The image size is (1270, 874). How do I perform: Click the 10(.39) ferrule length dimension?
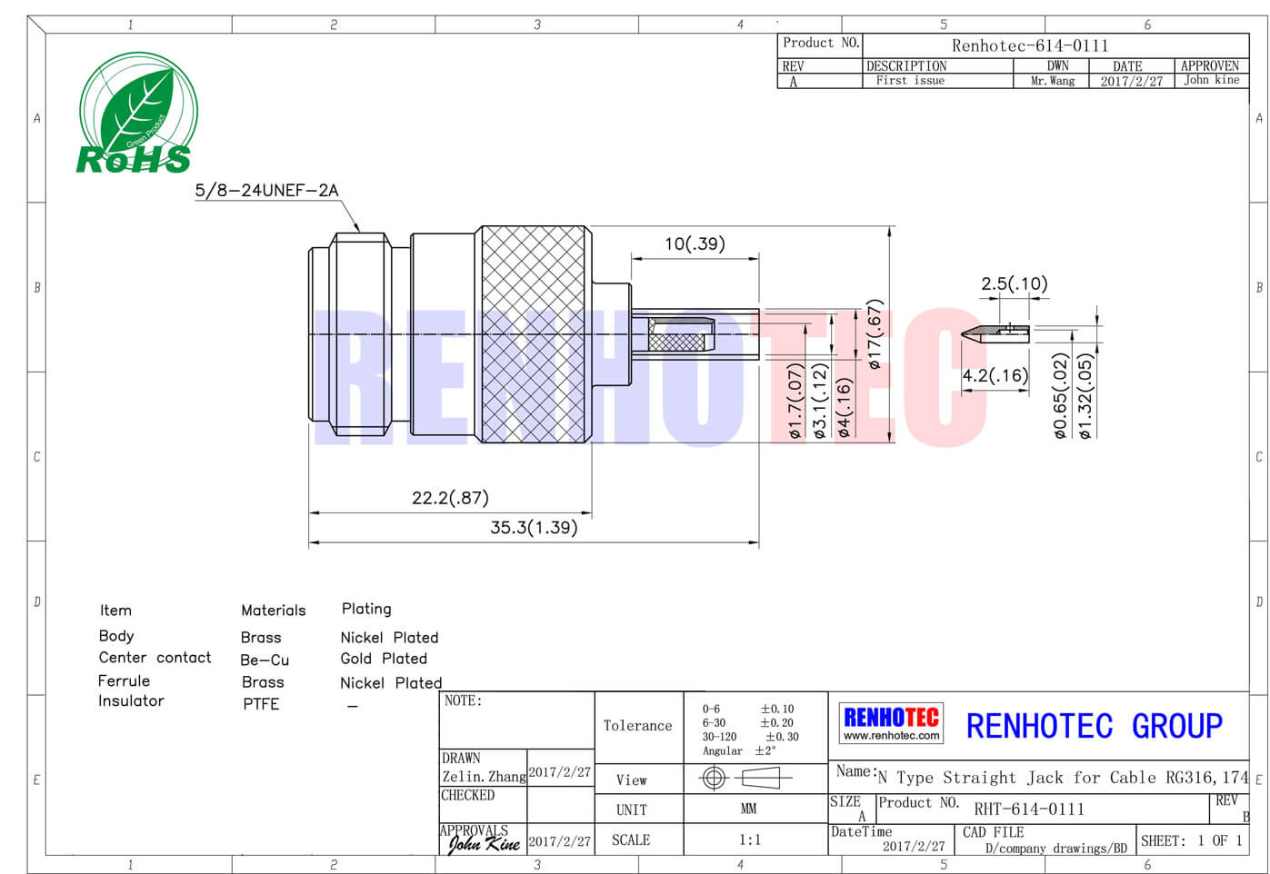695,243
